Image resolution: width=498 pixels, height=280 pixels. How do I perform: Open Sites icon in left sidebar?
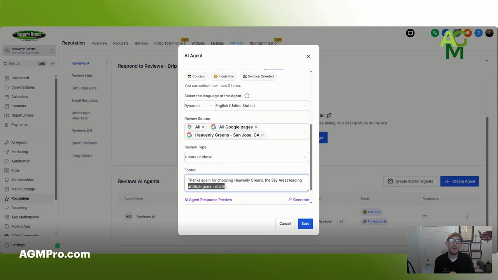[x=7, y=170]
